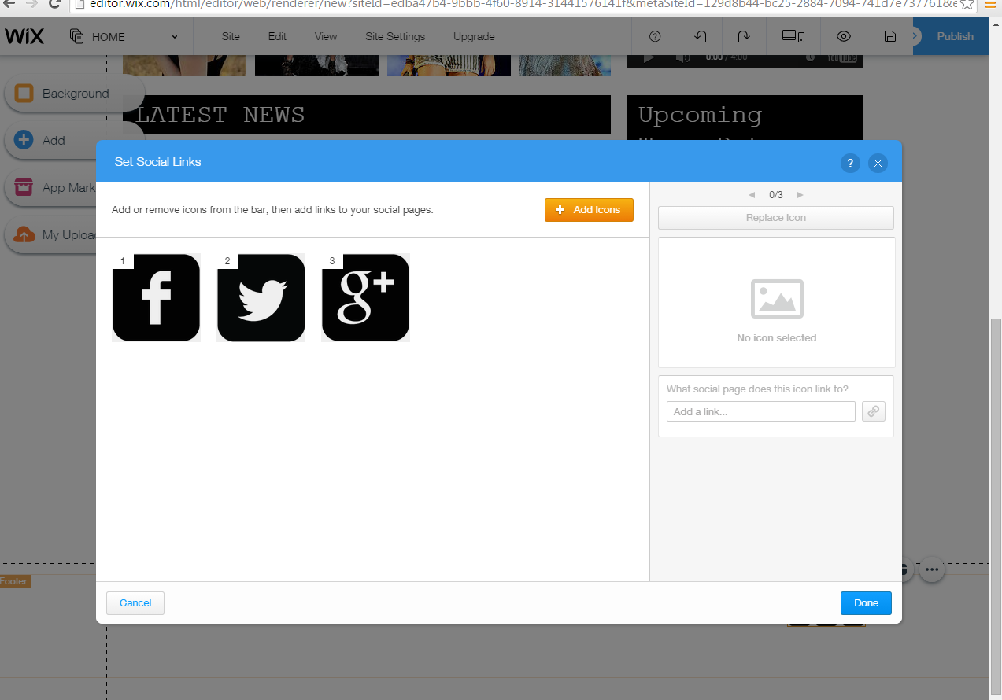Click the LATEST NEWS heading

[220, 115]
